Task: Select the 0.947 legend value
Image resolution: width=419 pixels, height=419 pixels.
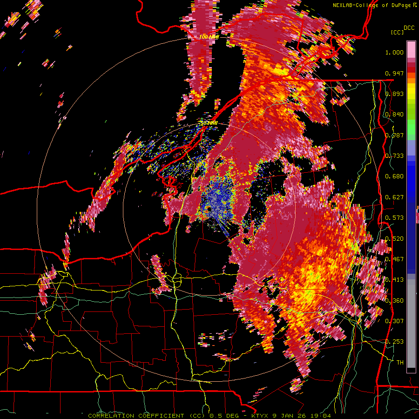Action: 394,73
